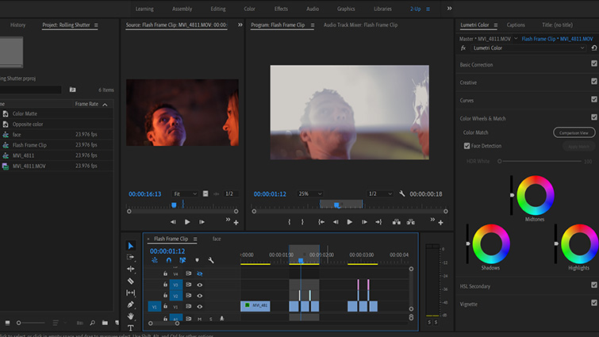Toggle visibility of video track V3

(x=200, y=285)
